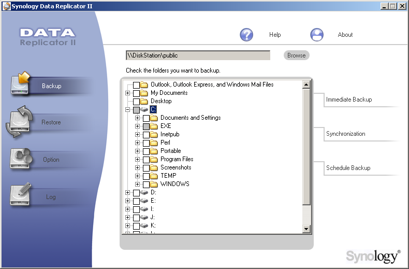Viewport: 409px width, 269px height.
Task: Click the My Documents folder icon
Action: (144, 93)
